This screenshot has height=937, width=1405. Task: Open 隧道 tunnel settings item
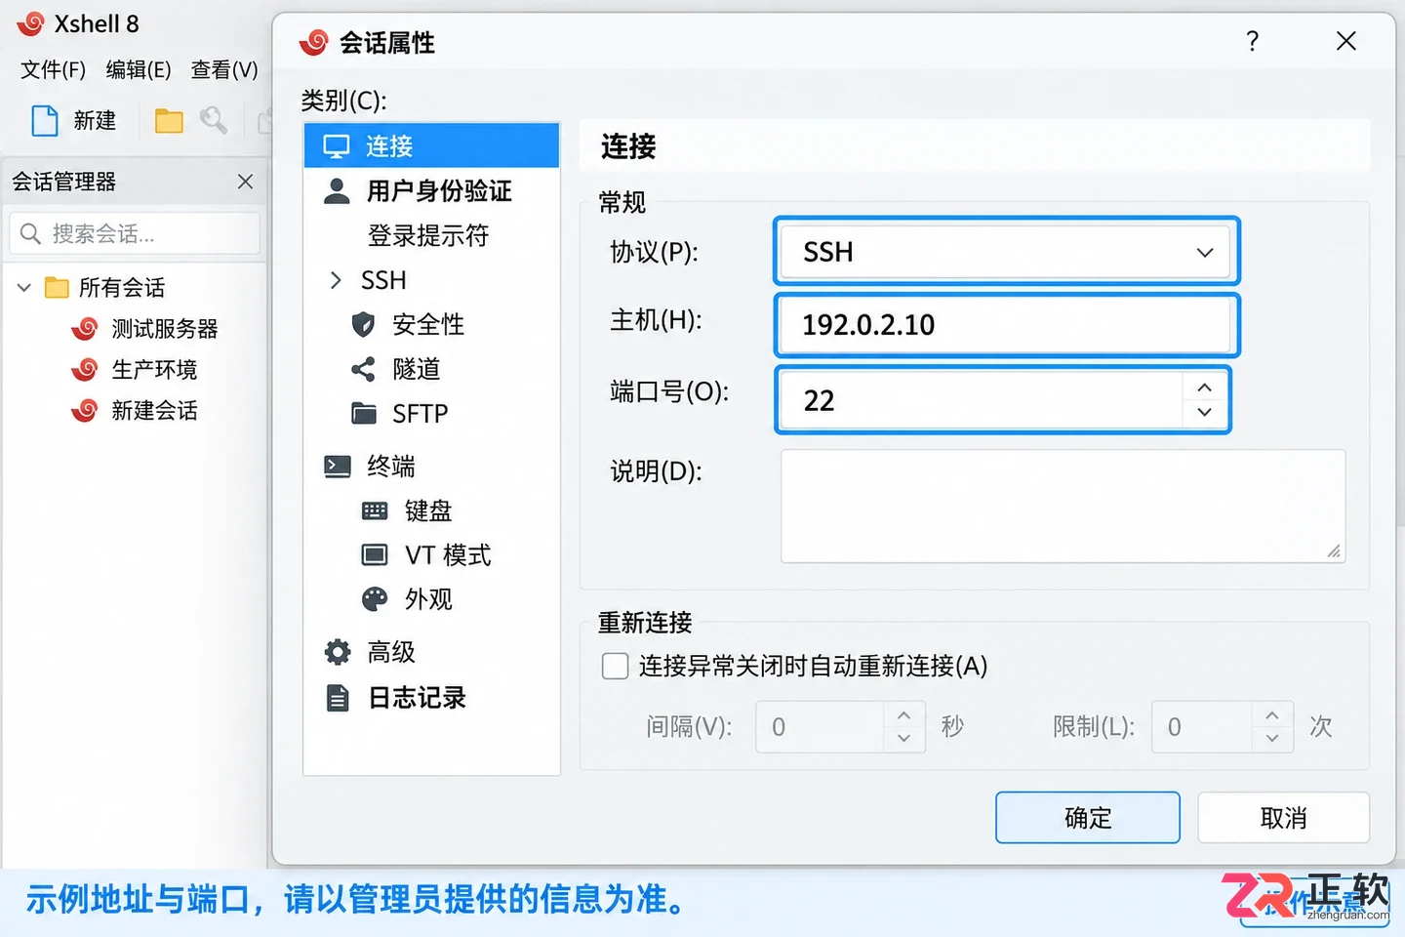tap(396, 369)
